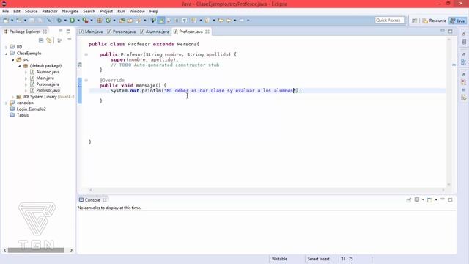
Task: Click the Search flashlight toolbar icon
Action: 139,21
